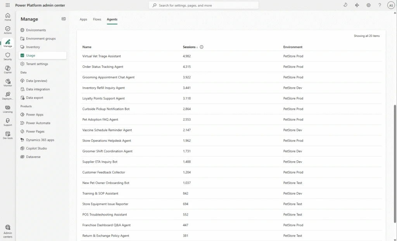Open the Virtual Vet Triage Assistant agent
The height and width of the screenshot is (241, 397).
point(102,56)
